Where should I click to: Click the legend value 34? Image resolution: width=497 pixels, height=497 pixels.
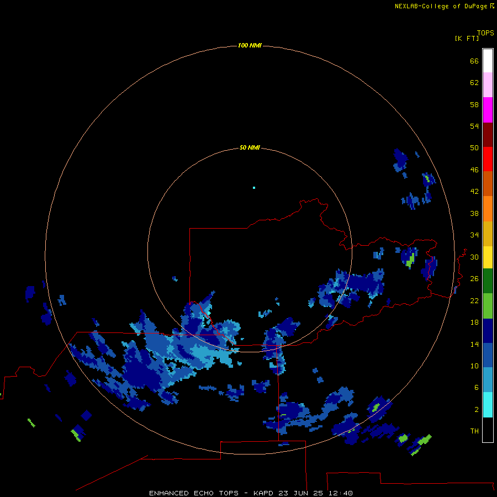coord(474,235)
